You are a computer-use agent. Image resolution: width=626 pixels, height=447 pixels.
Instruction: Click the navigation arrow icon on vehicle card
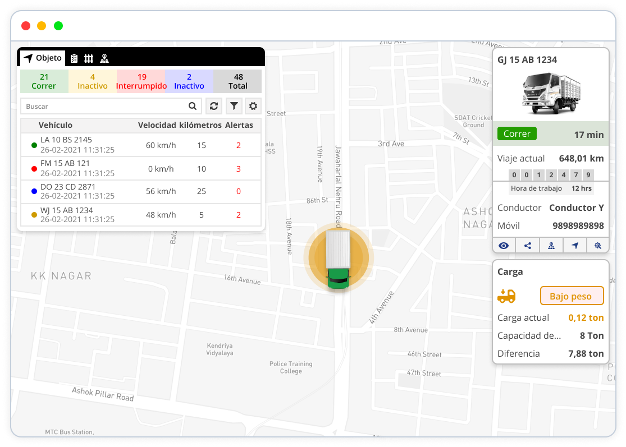pos(574,245)
